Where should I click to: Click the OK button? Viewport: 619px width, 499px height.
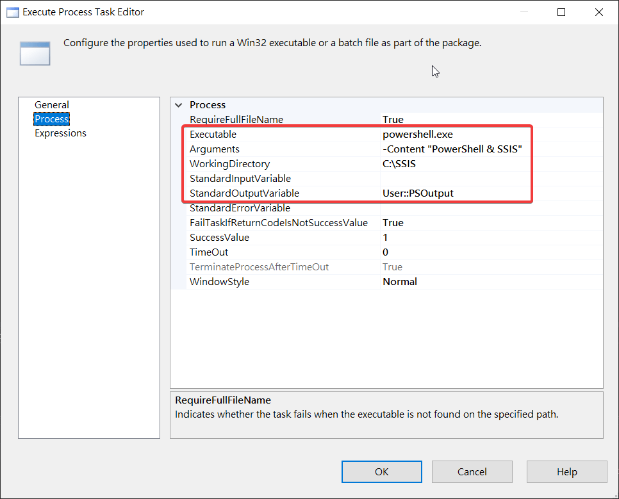pos(381,471)
